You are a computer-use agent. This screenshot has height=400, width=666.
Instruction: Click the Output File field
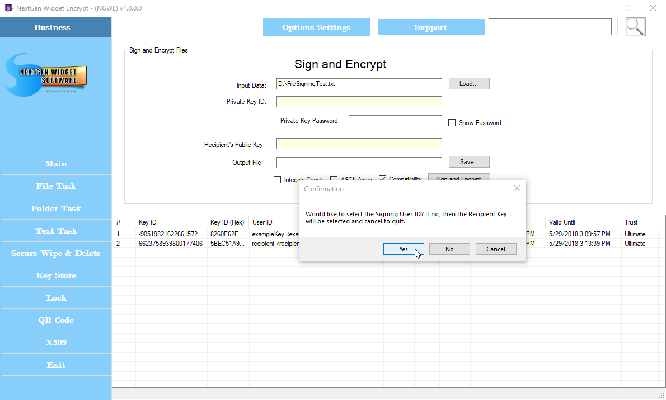coord(359,163)
